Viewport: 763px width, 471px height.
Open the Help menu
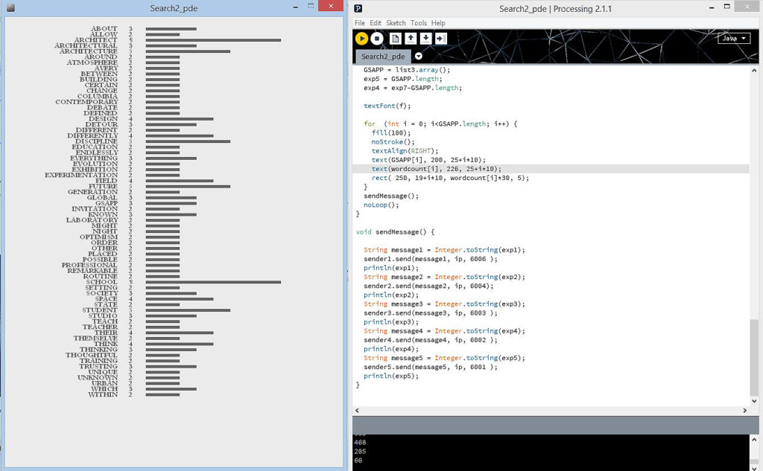(438, 23)
